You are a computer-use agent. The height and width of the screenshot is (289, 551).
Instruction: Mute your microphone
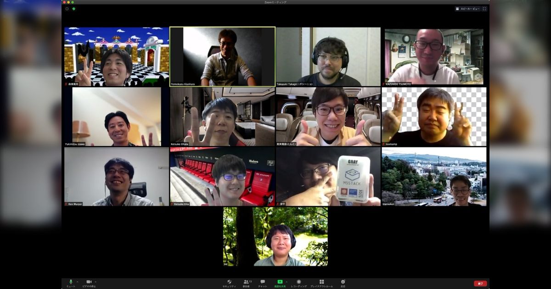(70, 282)
